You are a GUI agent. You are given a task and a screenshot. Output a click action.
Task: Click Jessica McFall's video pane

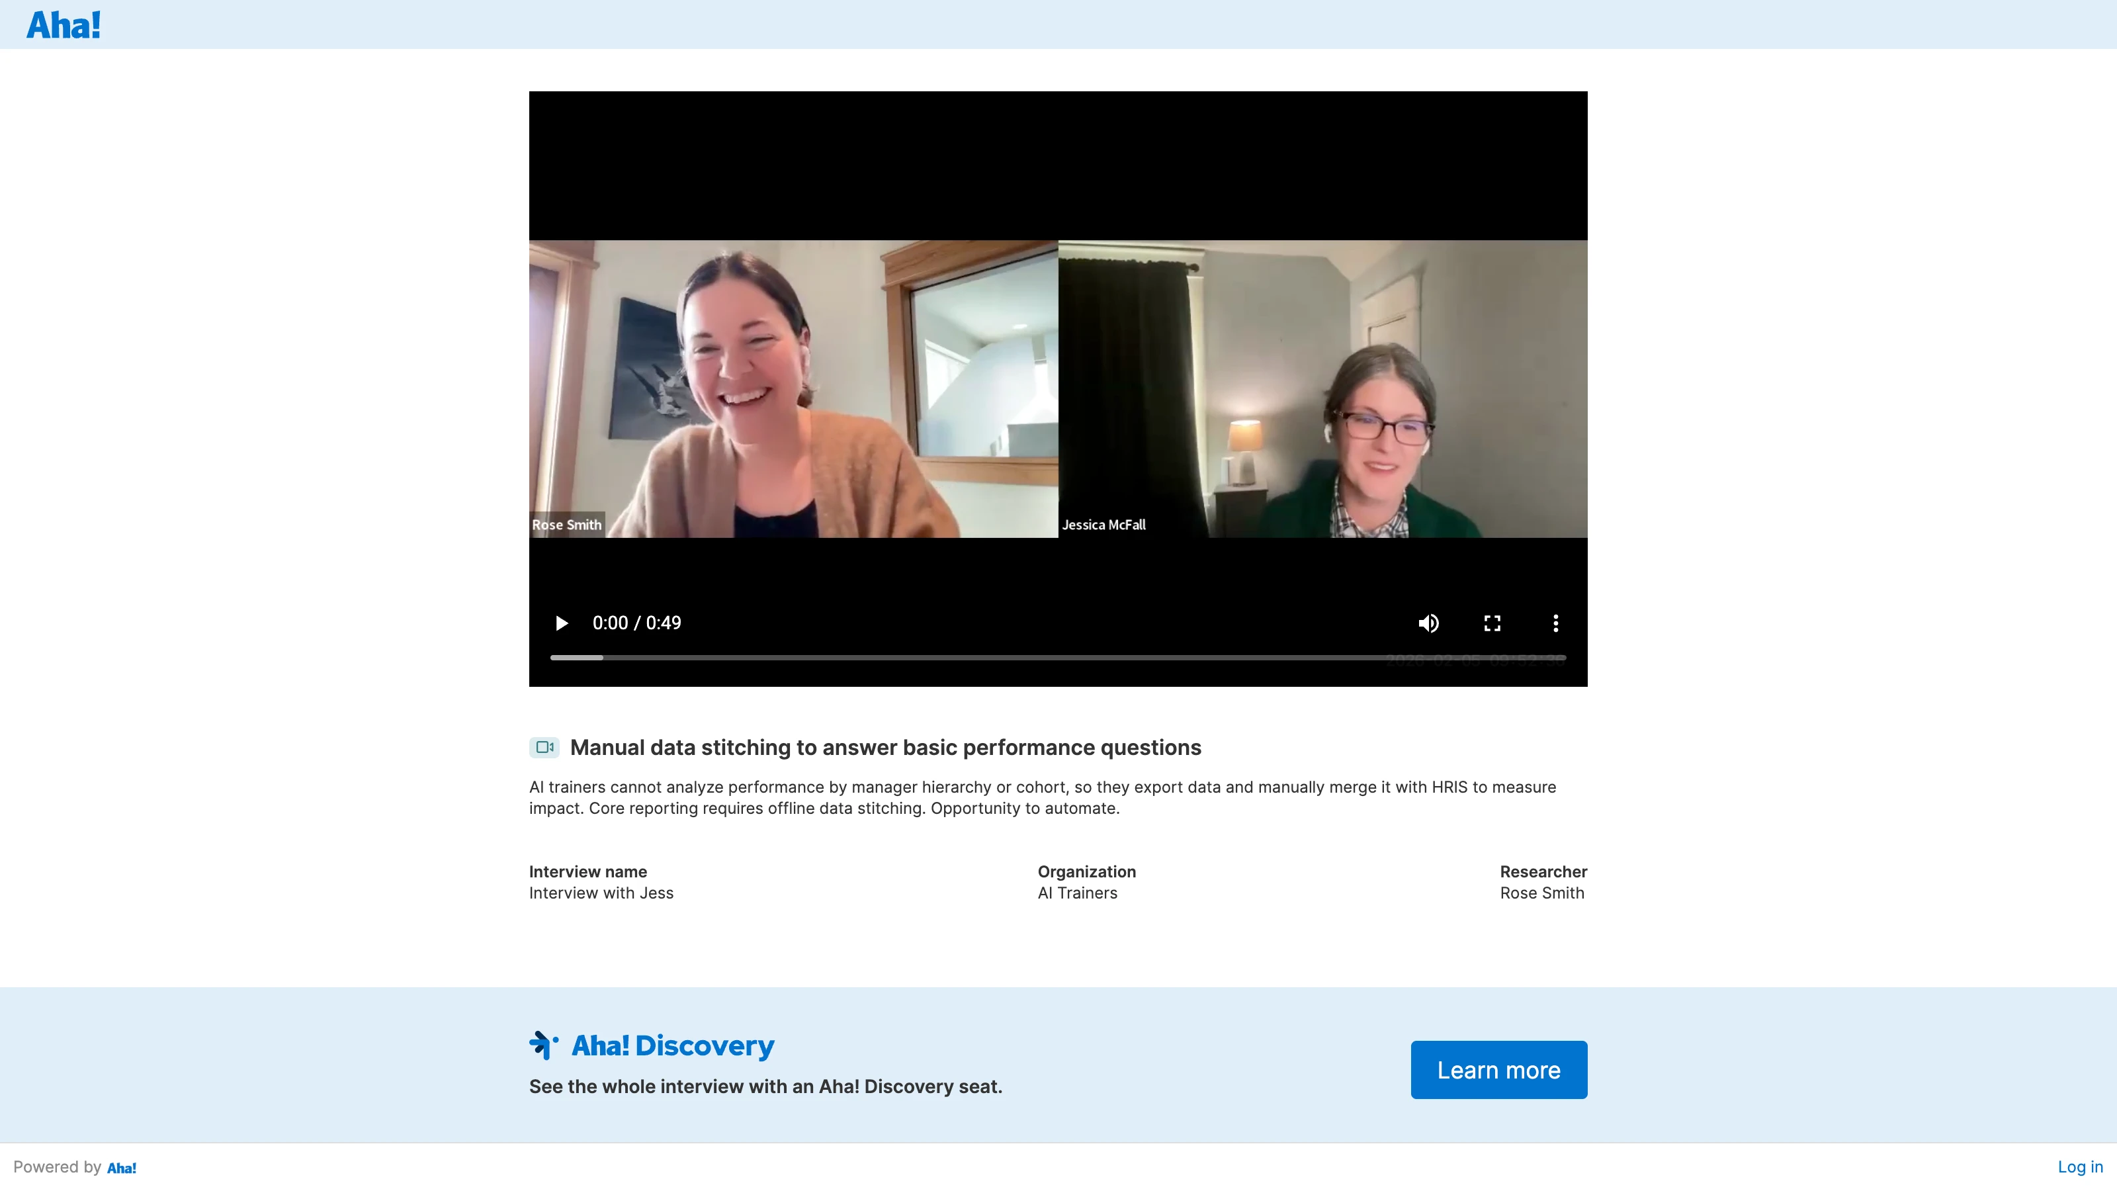[x=1322, y=389]
